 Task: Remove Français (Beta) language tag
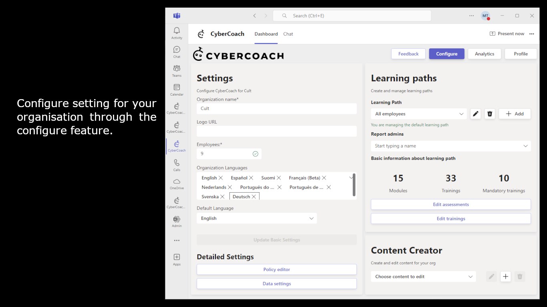[324, 178]
